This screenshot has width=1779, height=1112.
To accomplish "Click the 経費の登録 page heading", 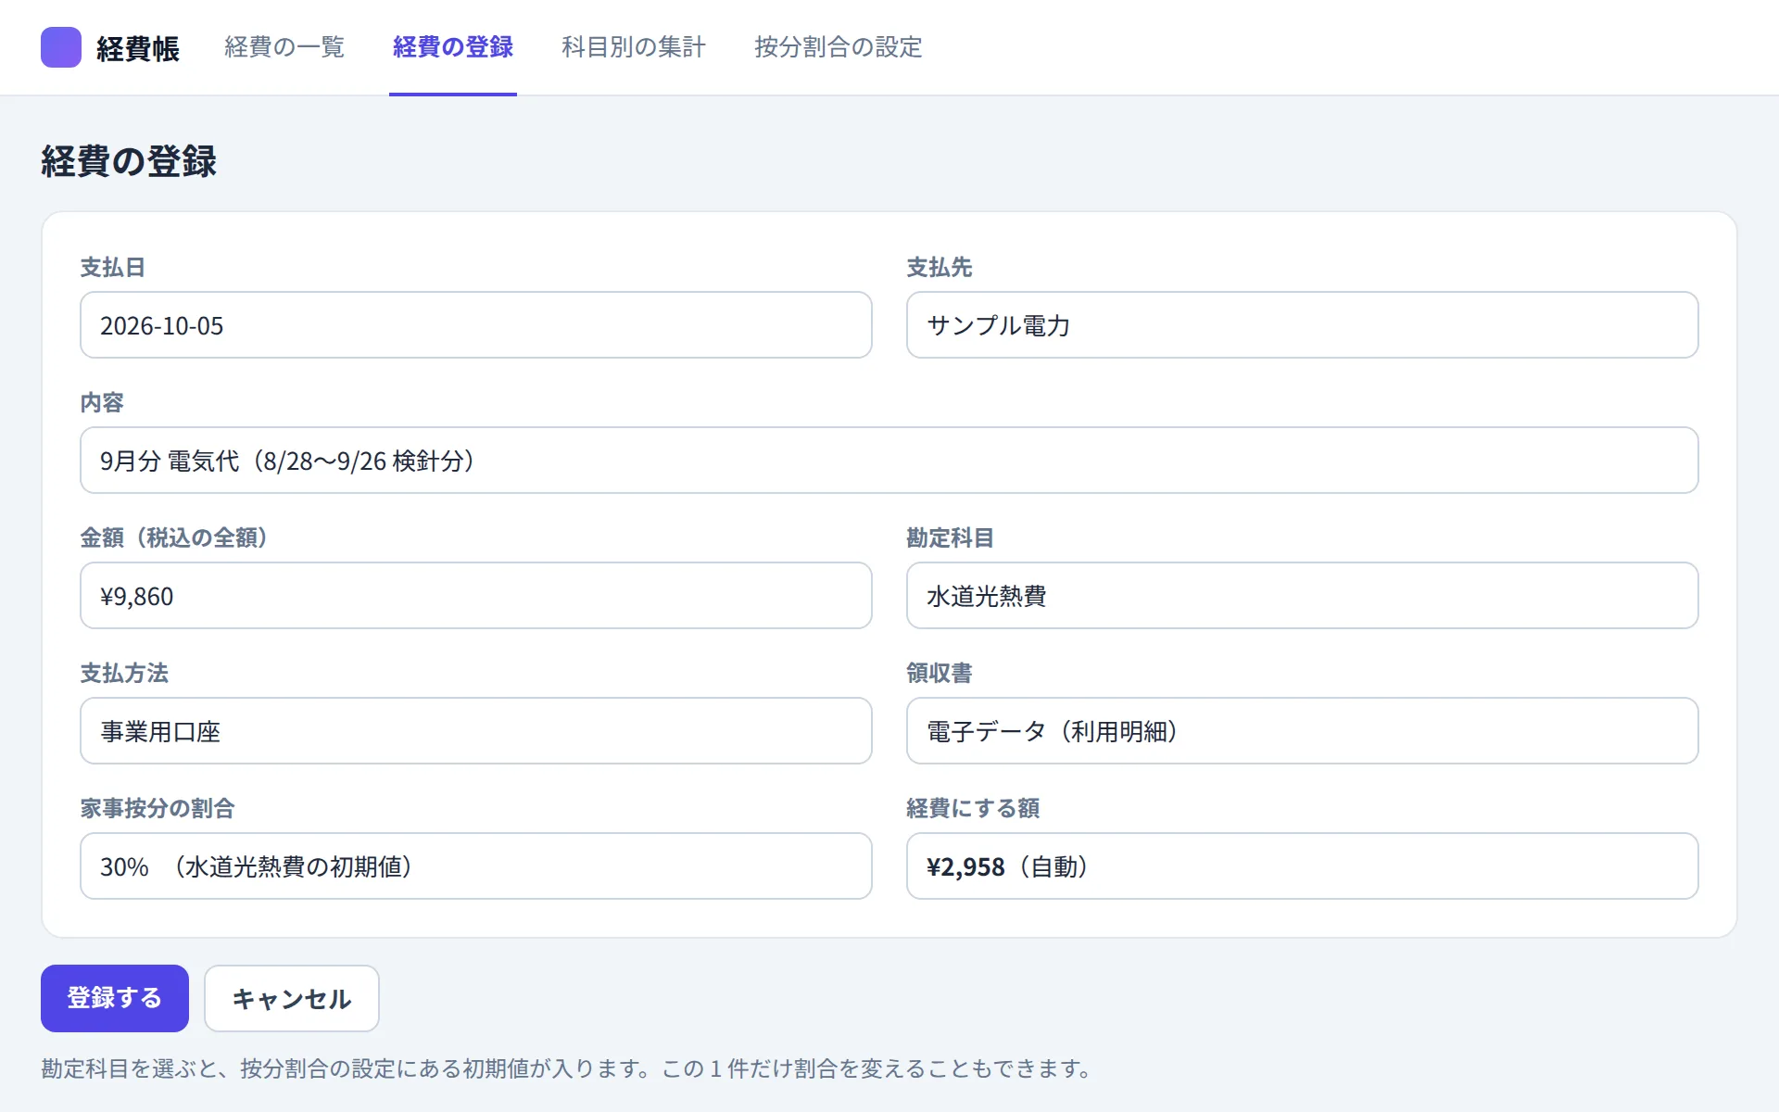I will (129, 161).
